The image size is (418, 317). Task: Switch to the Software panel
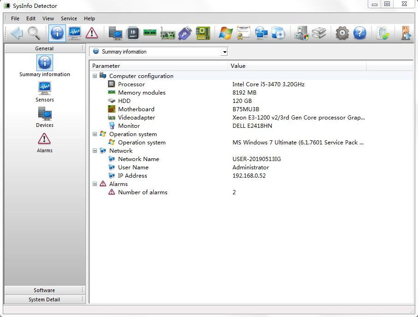(x=44, y=290)
